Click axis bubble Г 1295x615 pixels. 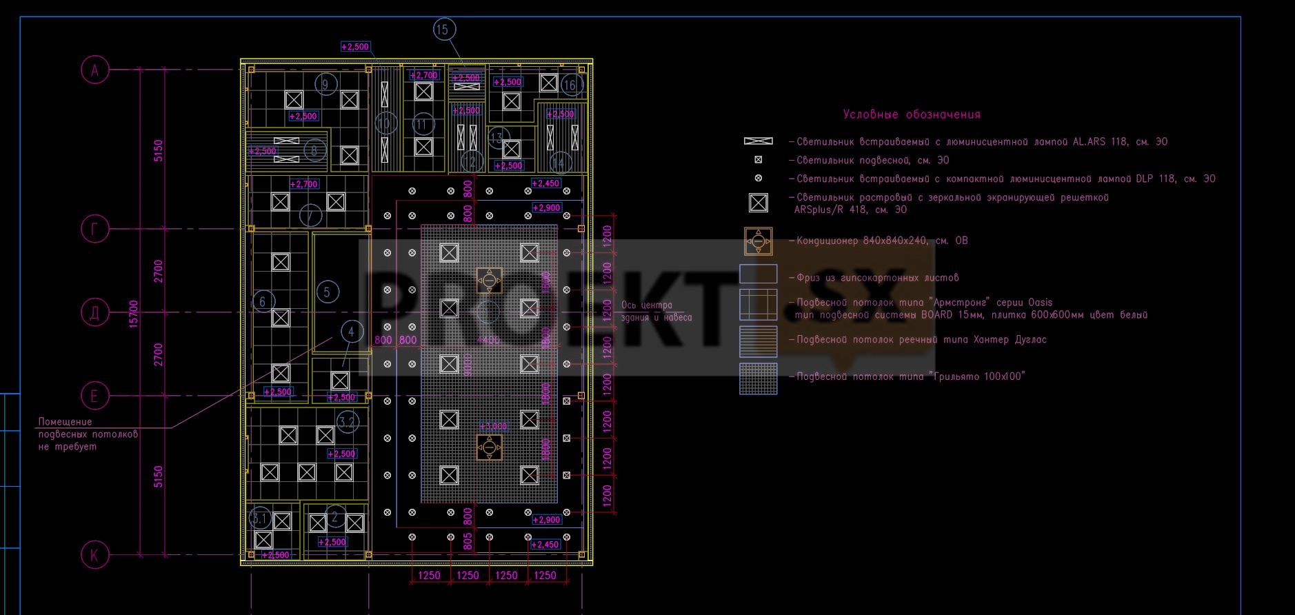[x=95, y=229]
